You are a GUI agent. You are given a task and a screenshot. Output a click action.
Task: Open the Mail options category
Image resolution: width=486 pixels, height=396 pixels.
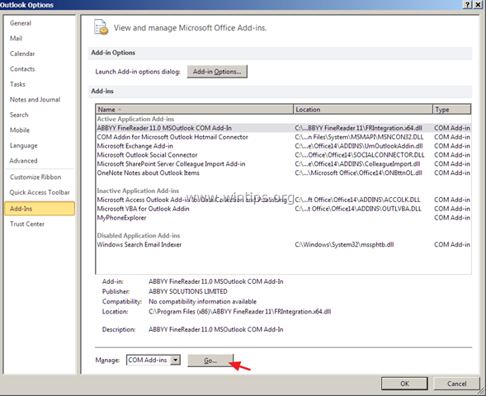pyautogui.click(x=17, y=39)
